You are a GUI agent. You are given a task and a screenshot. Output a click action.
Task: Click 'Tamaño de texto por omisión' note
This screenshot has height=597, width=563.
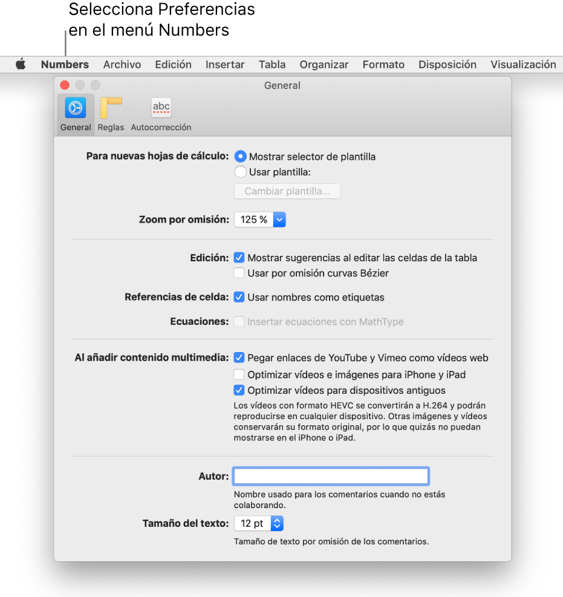coord(331,541)
